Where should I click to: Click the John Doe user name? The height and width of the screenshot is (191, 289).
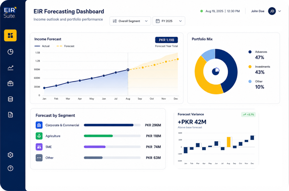tap(258, 11)
